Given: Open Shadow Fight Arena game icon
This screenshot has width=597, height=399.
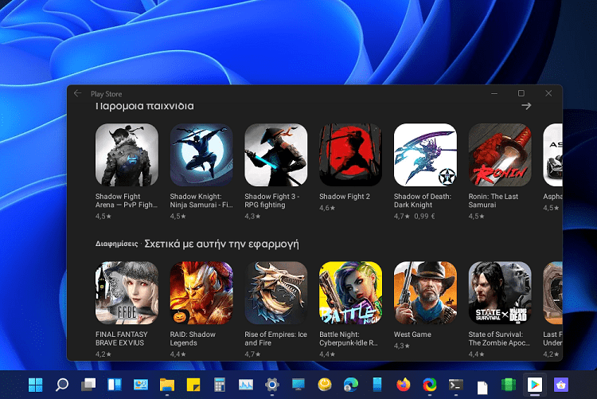Looking at the screenshot, I should point(127,155).
